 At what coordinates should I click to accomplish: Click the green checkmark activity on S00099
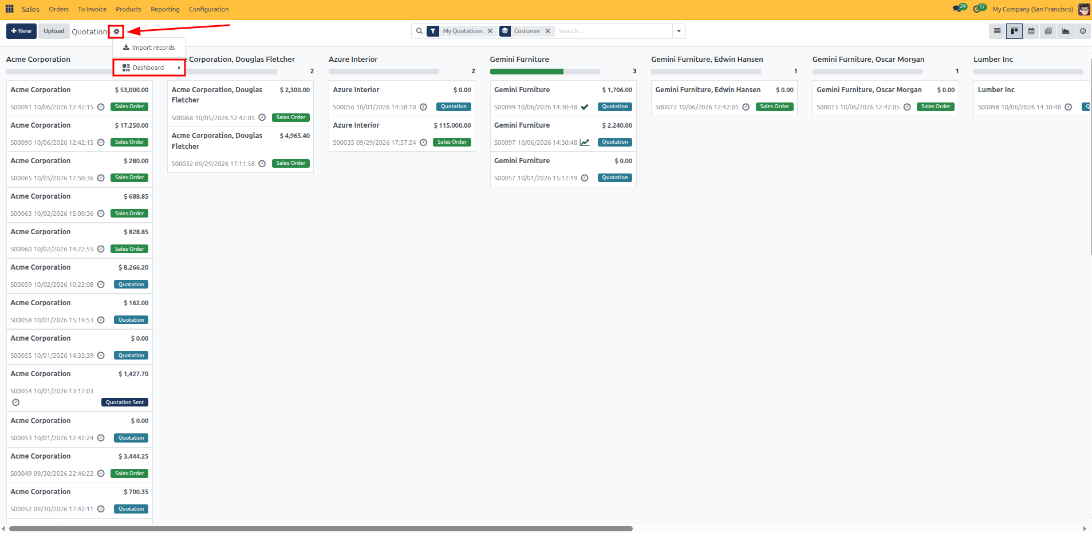click(585, 107)
